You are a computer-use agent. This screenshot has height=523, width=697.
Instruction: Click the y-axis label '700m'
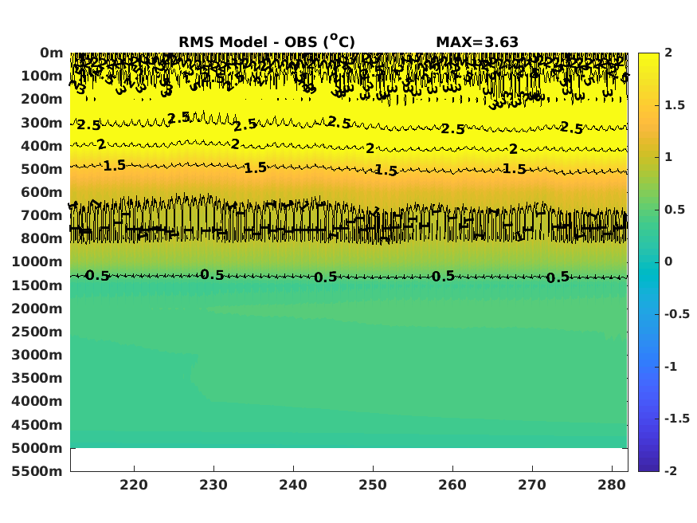(x=41, y=215)
